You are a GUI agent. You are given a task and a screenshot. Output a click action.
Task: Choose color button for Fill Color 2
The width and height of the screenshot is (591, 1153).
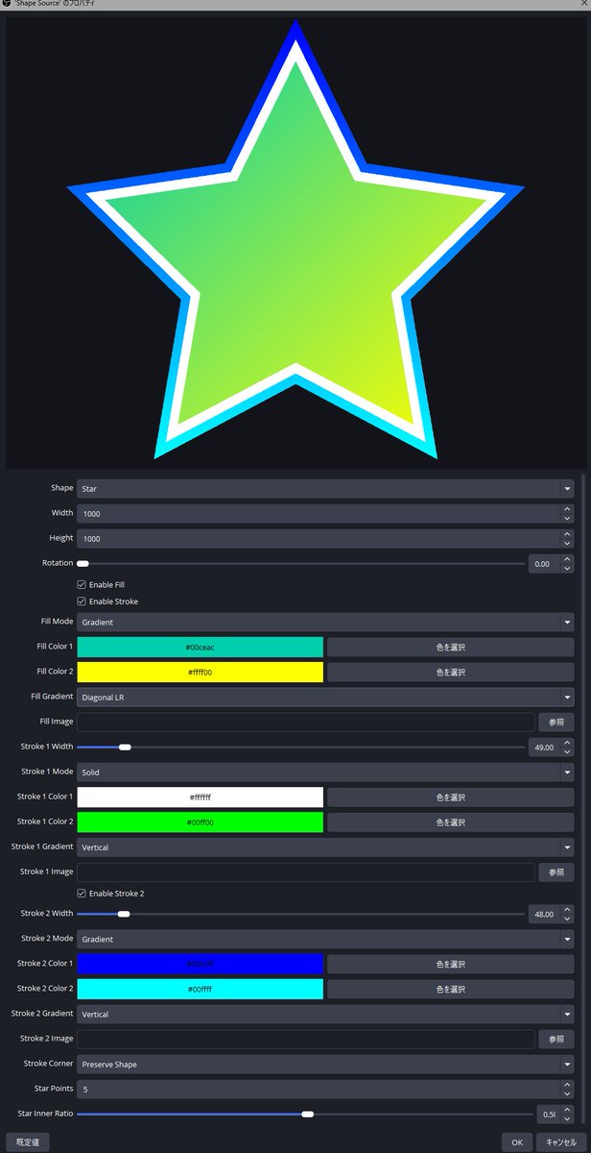pos(451,672)
